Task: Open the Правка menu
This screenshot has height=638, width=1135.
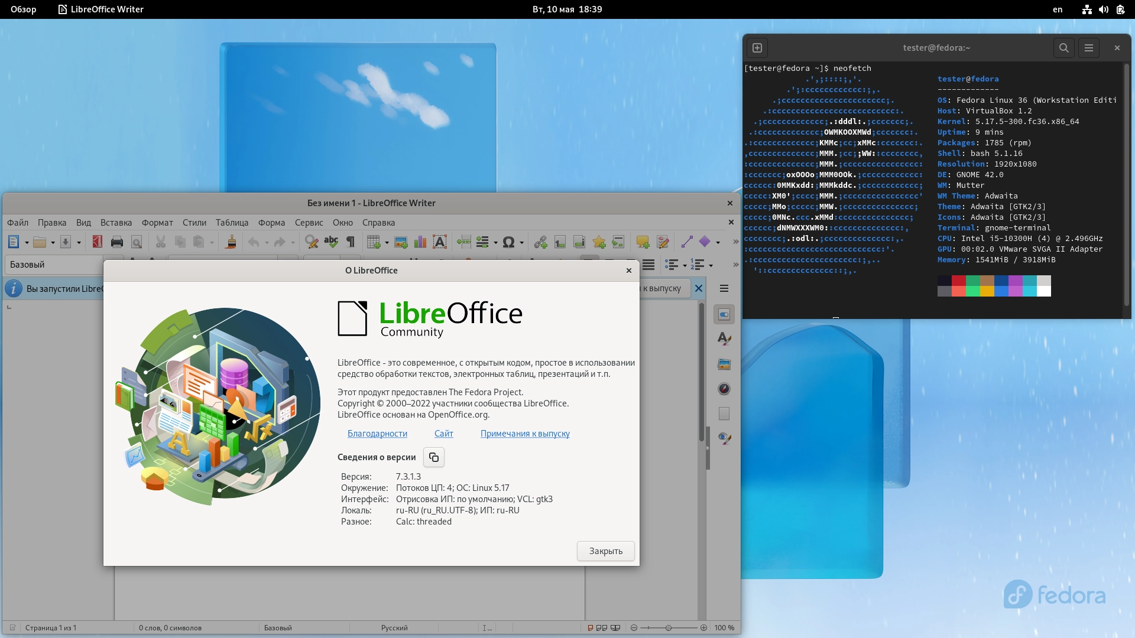Action: (x=52, y=223)
